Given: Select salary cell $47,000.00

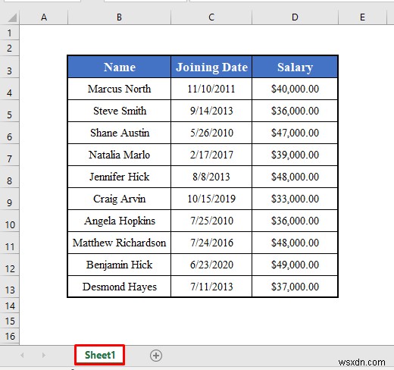Looking at the screenshot, I should click(x=295, y=133).
